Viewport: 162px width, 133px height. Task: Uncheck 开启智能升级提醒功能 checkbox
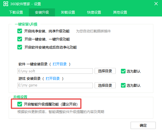(20, 104)
